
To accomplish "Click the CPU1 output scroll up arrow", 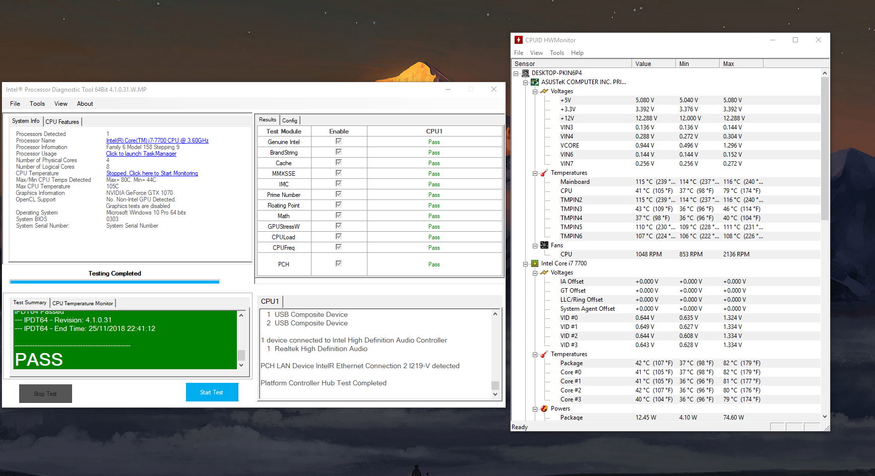I will click(495, 314).
